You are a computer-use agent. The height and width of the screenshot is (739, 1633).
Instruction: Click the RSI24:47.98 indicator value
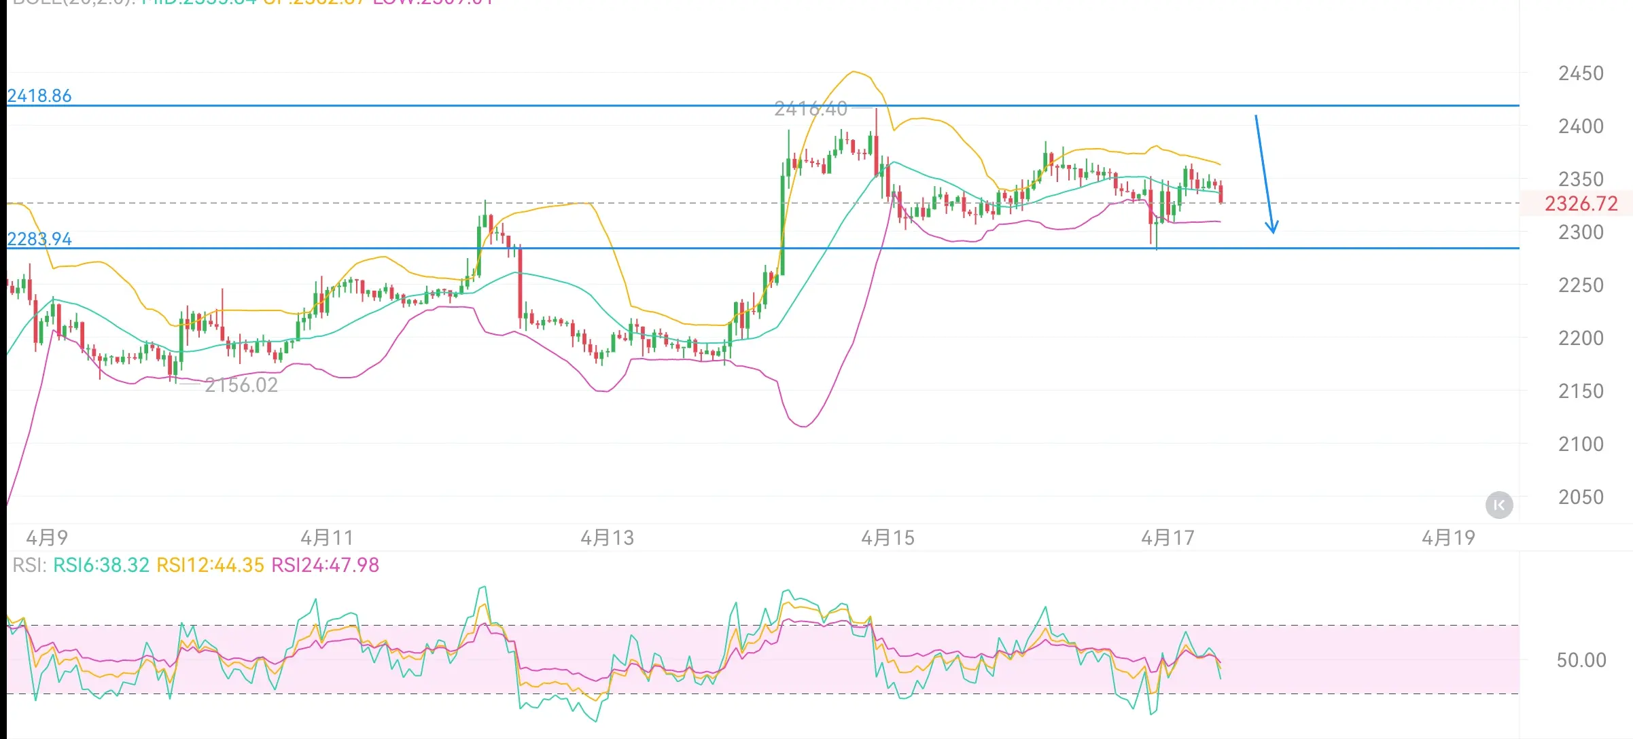(325, 565)
